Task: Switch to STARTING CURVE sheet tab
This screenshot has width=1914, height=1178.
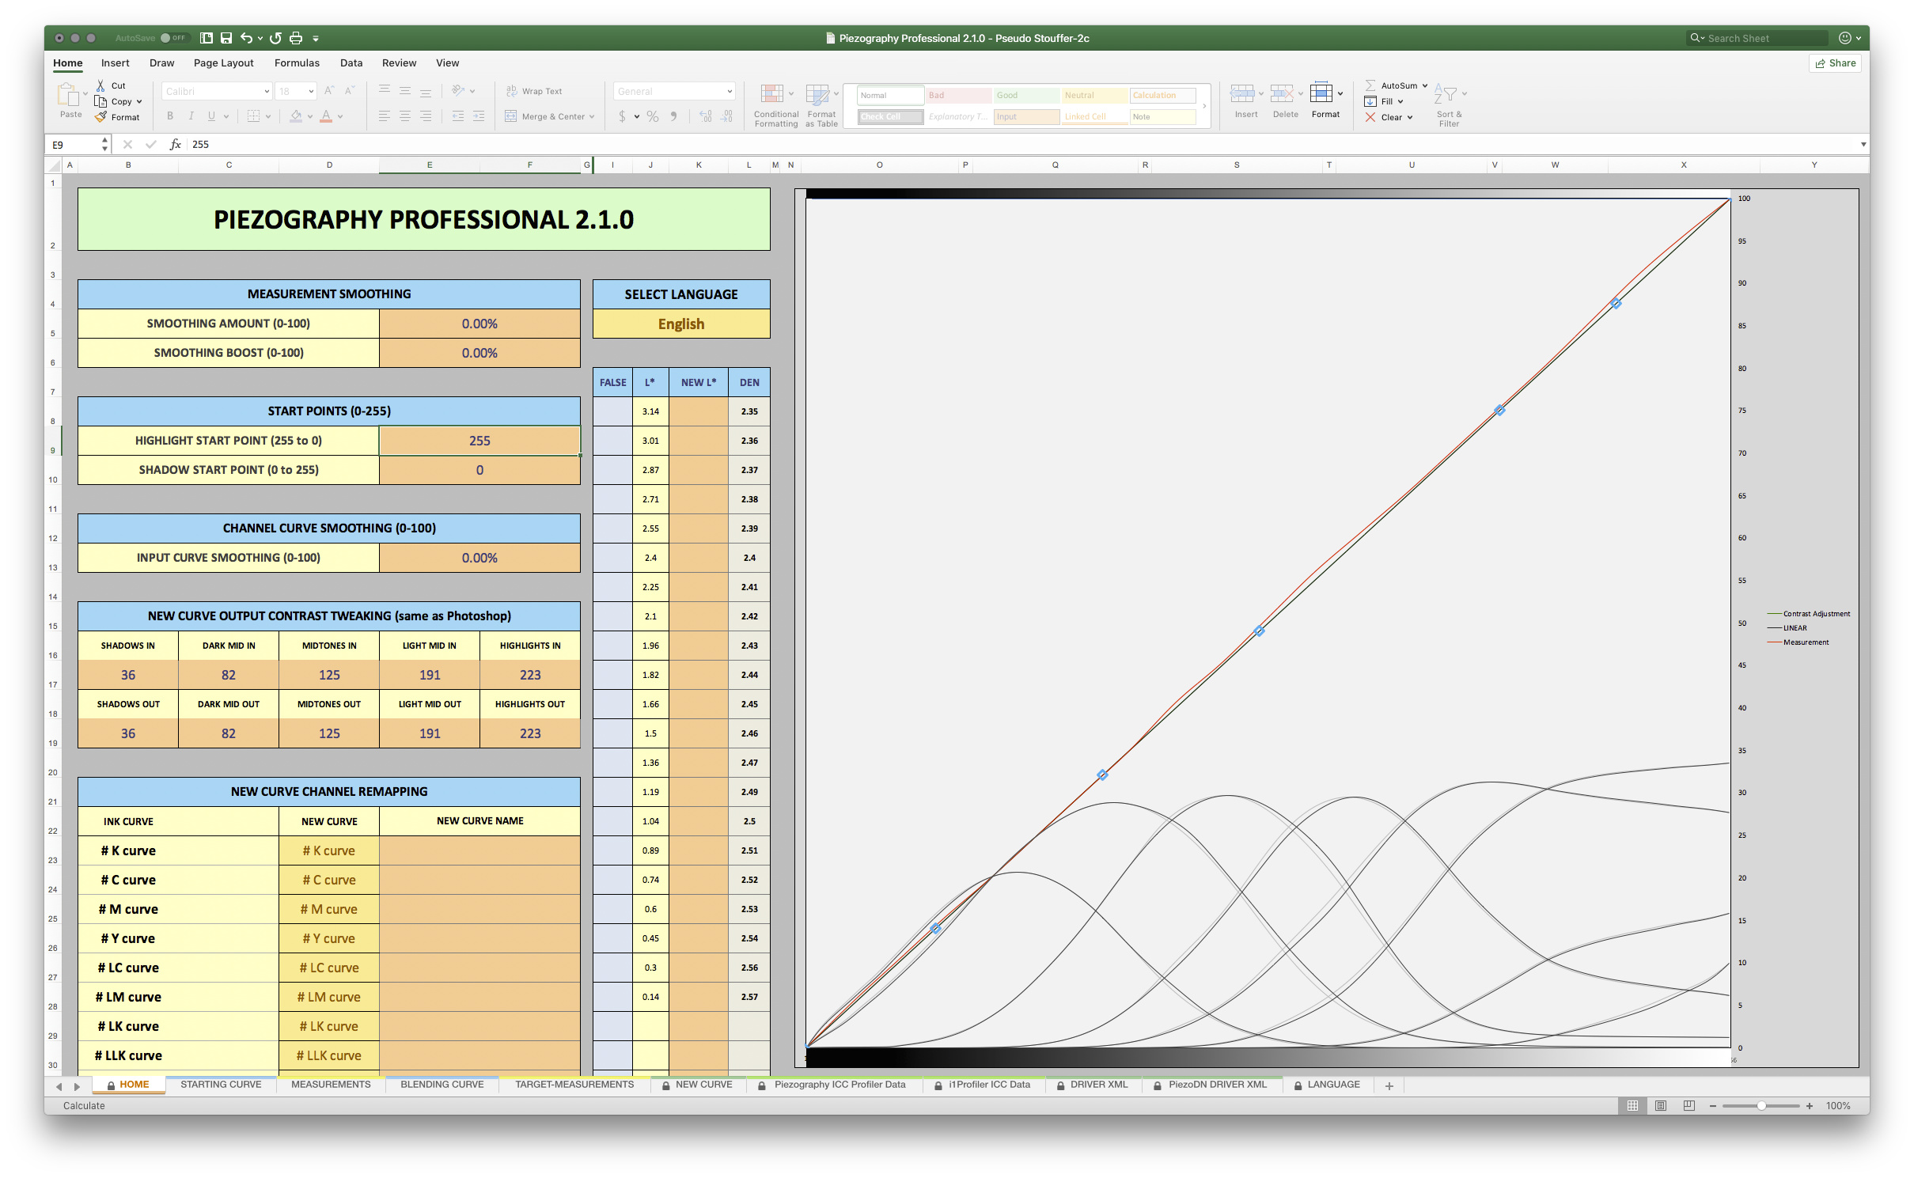Action: pos(221,1085)
